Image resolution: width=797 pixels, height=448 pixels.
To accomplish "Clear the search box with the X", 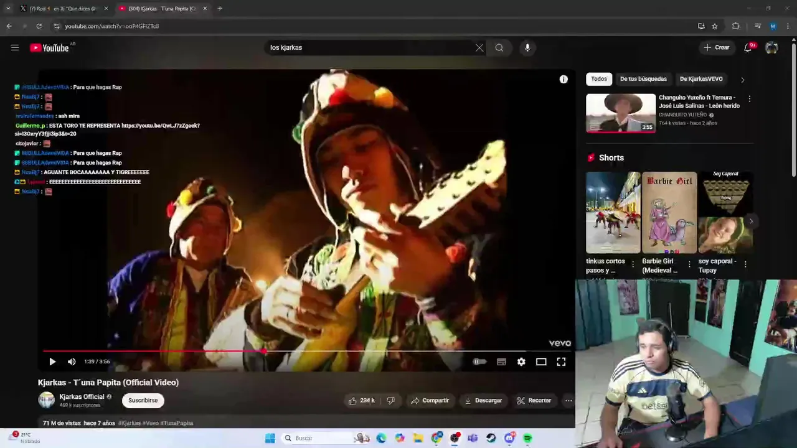I will (479, 48).
